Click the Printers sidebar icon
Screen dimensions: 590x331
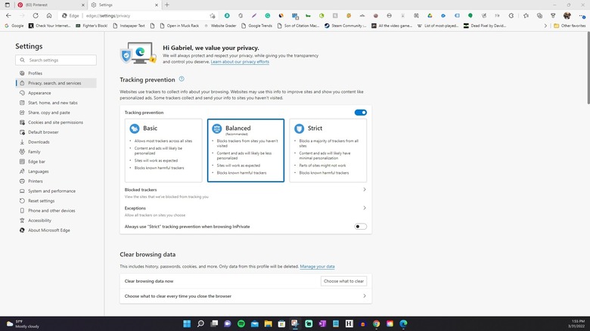coord(22,181)
